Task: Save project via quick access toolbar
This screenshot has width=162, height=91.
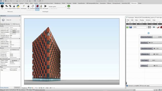Action: (6, 1)
